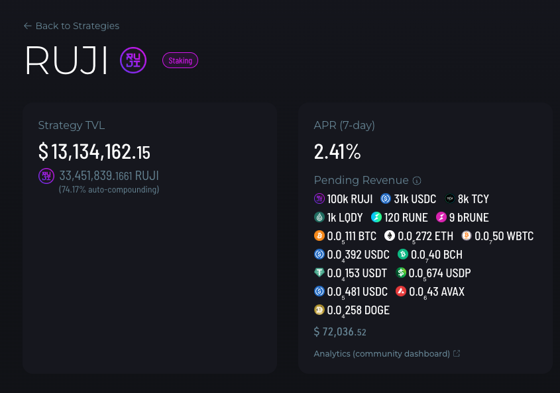Click RUJI icon next to 33,451,839 amount
The height and width of the screenshot is (393, 560).
(x=46, y=176)
